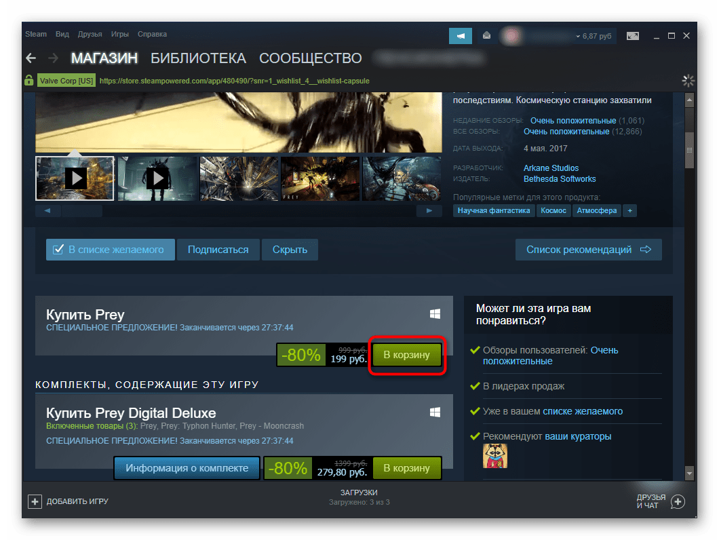Open списке желаемого link in sidebar
This screenshot has width=719, height=540.
[583, 411]
